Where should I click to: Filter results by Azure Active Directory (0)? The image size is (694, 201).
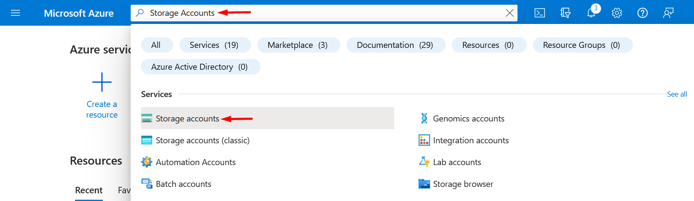200,67
